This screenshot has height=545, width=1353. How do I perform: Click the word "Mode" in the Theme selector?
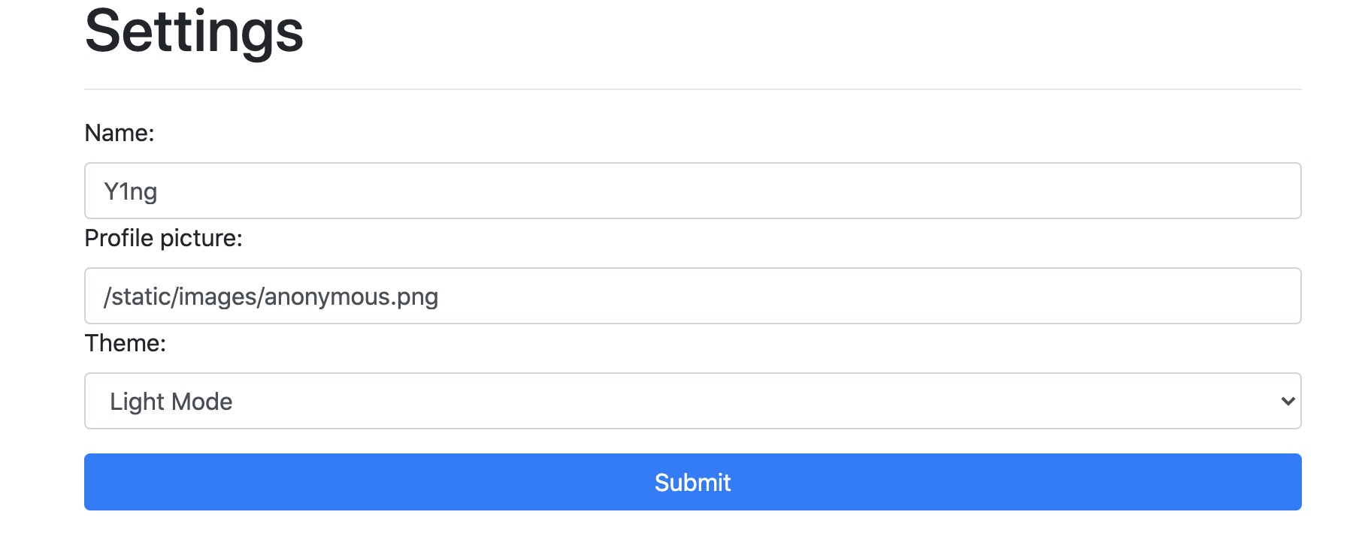pos(201,402)
